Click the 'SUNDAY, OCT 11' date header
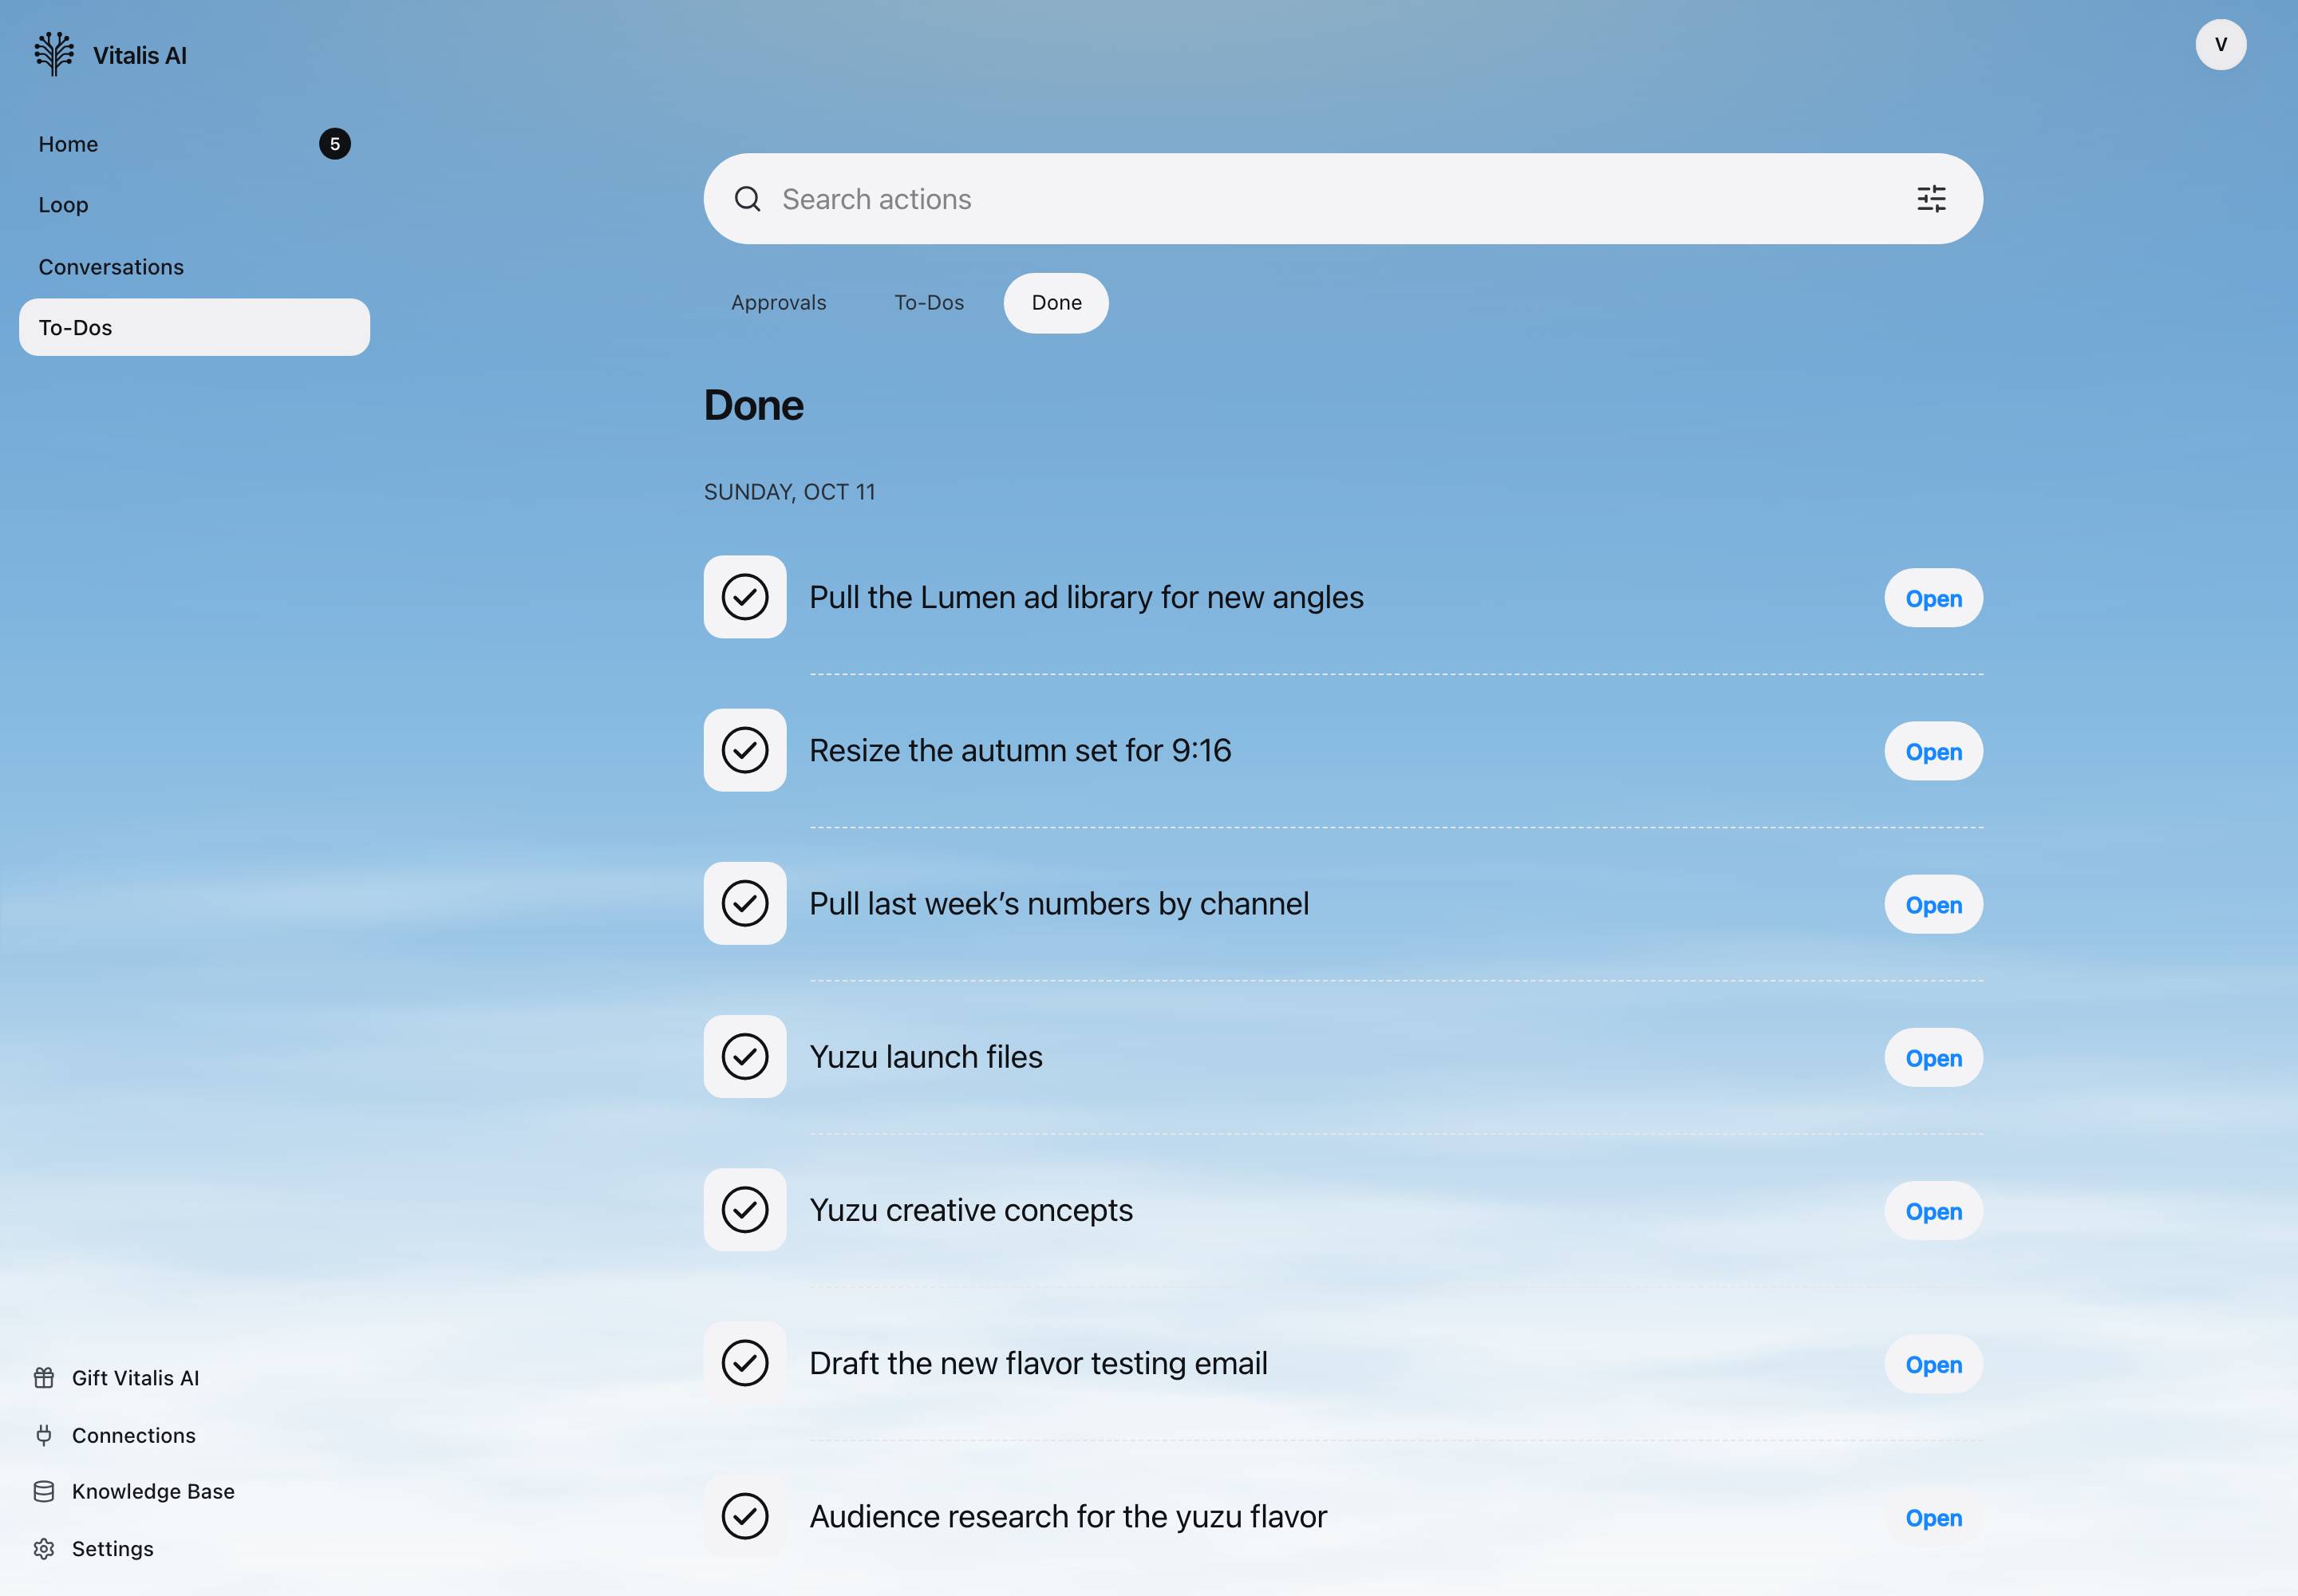The width and height of the screenshot is (2298, 1596). 789,492
